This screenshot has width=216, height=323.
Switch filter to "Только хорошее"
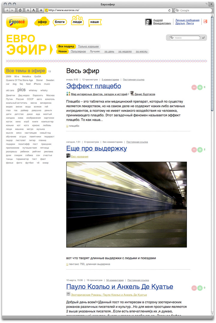(x=89, y=47)
